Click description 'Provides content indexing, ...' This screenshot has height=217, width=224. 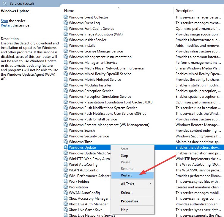pos(198,131)
